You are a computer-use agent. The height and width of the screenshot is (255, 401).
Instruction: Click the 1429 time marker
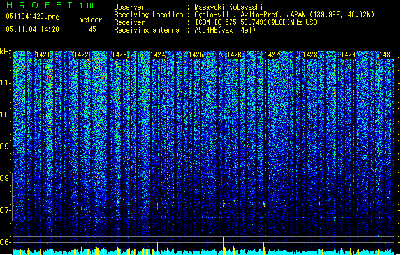point(348,55)
